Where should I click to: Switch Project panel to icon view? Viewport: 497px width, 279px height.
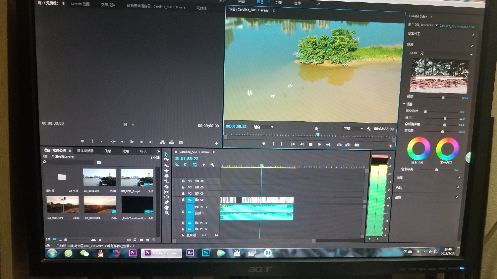[x=55, y=240]
